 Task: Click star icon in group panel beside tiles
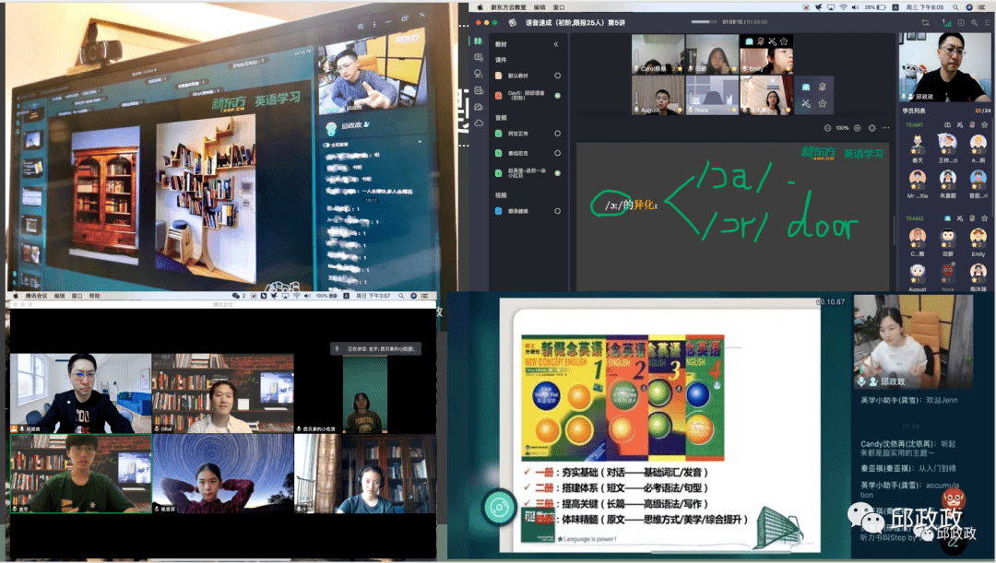[822, 103]
